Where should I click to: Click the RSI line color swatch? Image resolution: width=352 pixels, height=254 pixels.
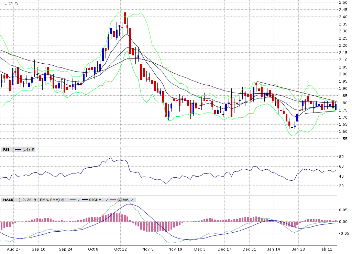click(18, 150)
